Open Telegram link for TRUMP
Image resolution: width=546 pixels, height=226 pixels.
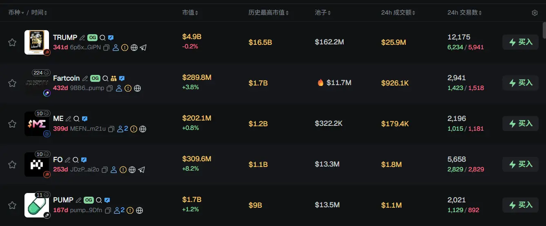tap(143, 48)
